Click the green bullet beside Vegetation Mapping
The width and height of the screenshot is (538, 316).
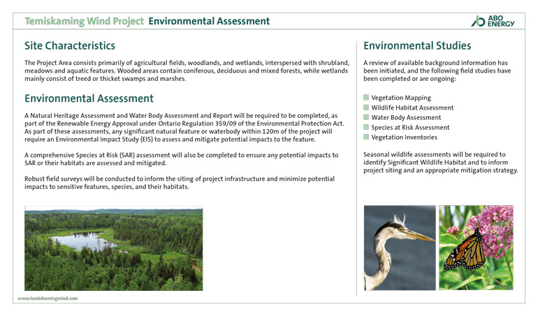[366, 98]
